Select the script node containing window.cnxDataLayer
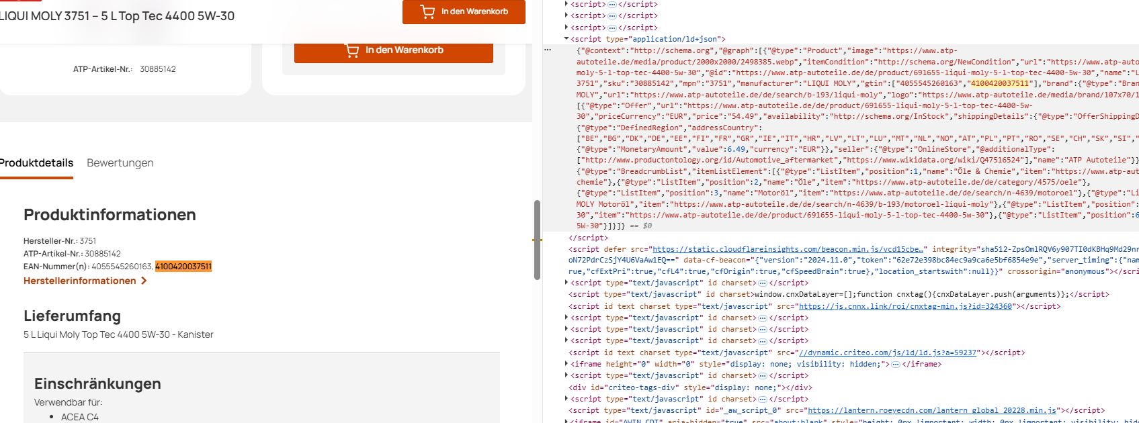This screenshot has width=1139, height=423. (x=839, y=294)
